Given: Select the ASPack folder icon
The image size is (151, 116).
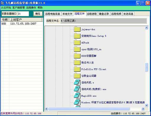Looking at the screenshot, I should 77,42.
